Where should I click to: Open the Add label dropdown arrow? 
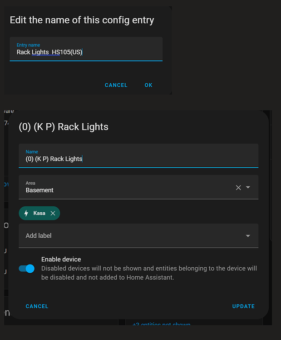click(x=248, y=236)
